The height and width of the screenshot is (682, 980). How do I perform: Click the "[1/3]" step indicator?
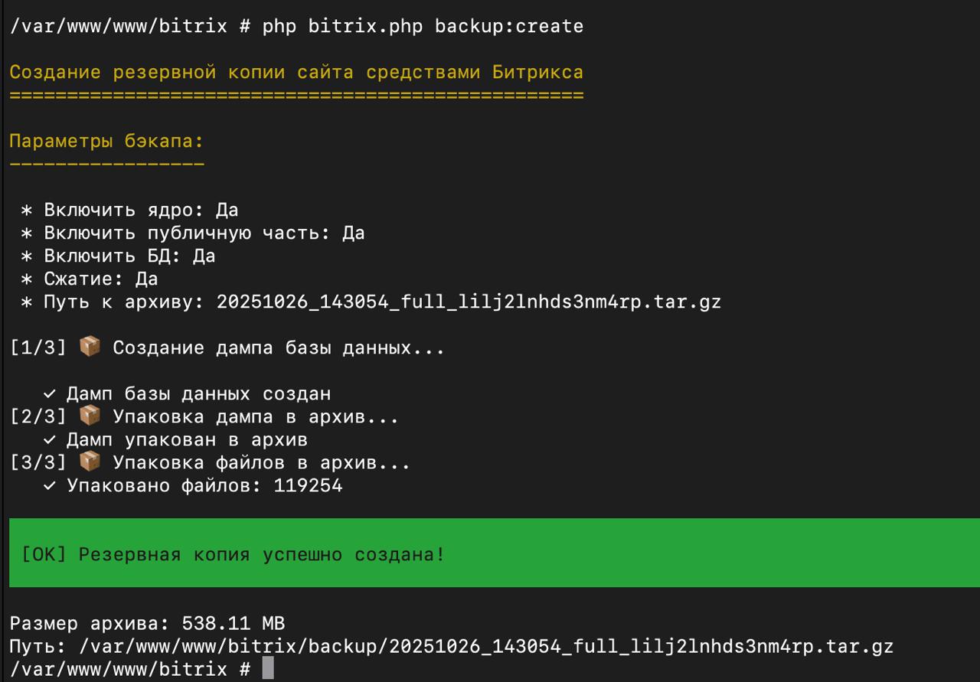point(38,348)
